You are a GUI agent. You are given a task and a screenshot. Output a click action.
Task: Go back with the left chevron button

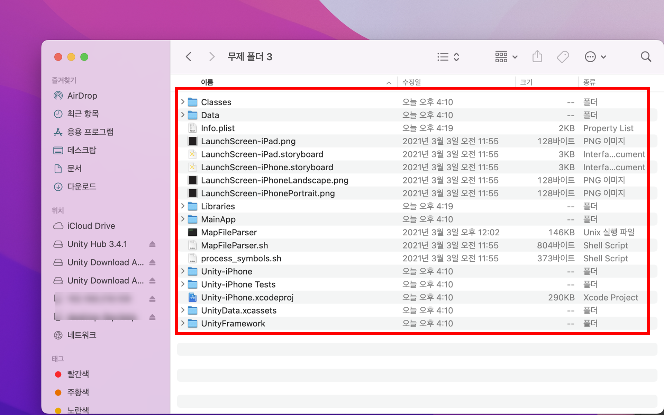(x=189, y=57)
